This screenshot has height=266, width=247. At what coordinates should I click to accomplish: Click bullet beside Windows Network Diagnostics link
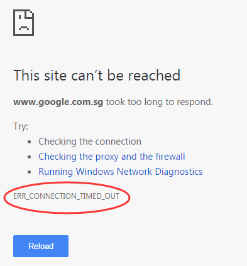point(30,172)
